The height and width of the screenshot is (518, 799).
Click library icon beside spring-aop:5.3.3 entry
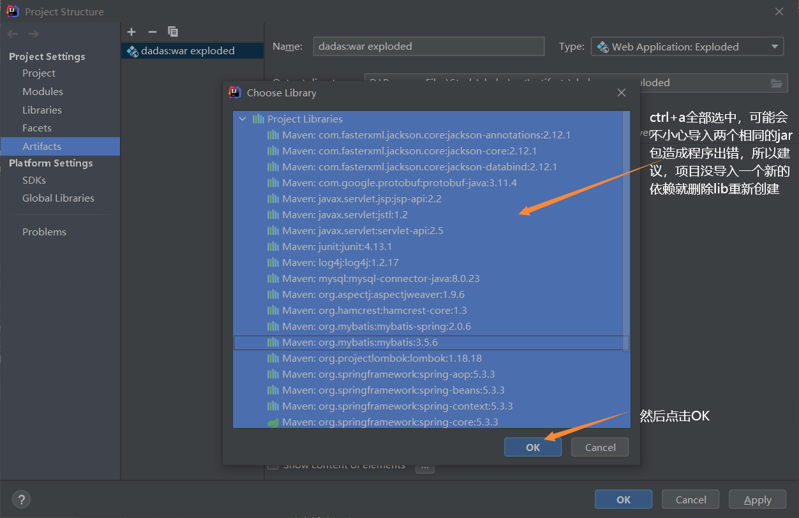tap(273, 374)
